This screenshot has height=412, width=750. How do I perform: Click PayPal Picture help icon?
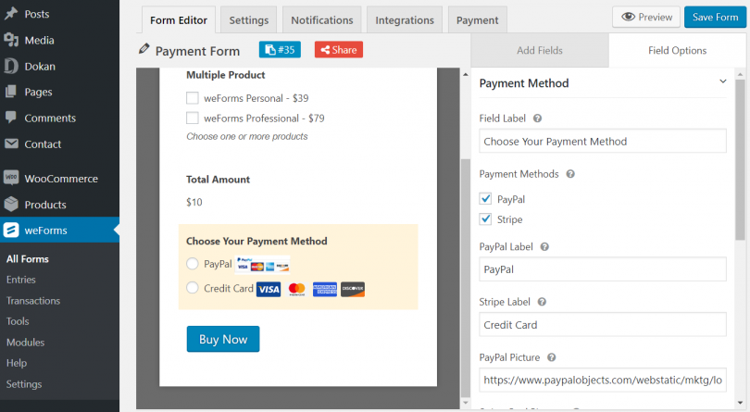click(551, 357)
